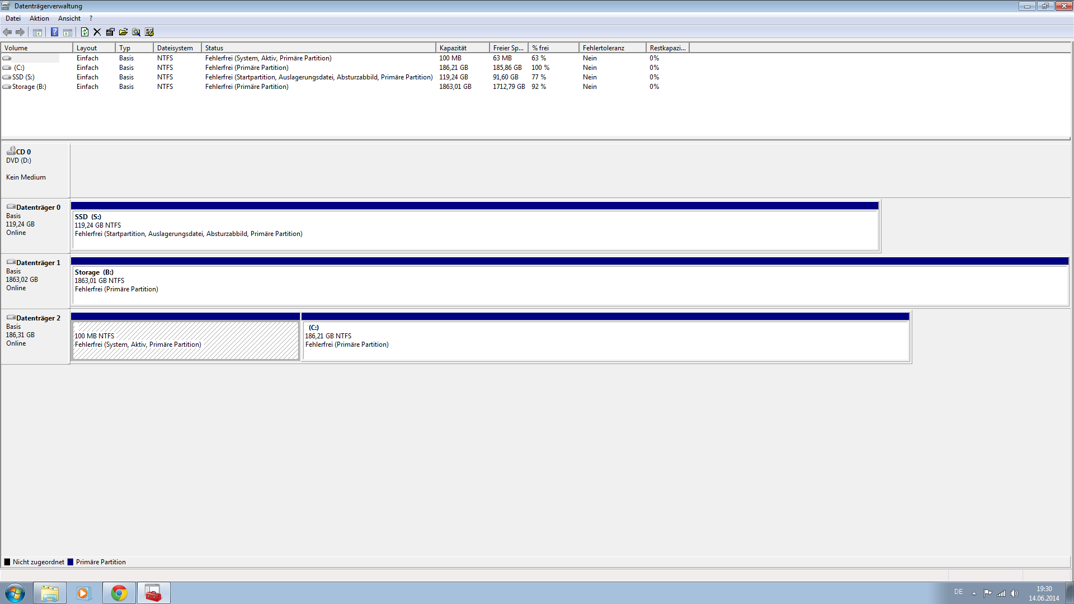This screenshot has width=1074, height=604.
Task: Select the SSD (S:) partition block
Action: pyautogui.click(x=474, y=229)
